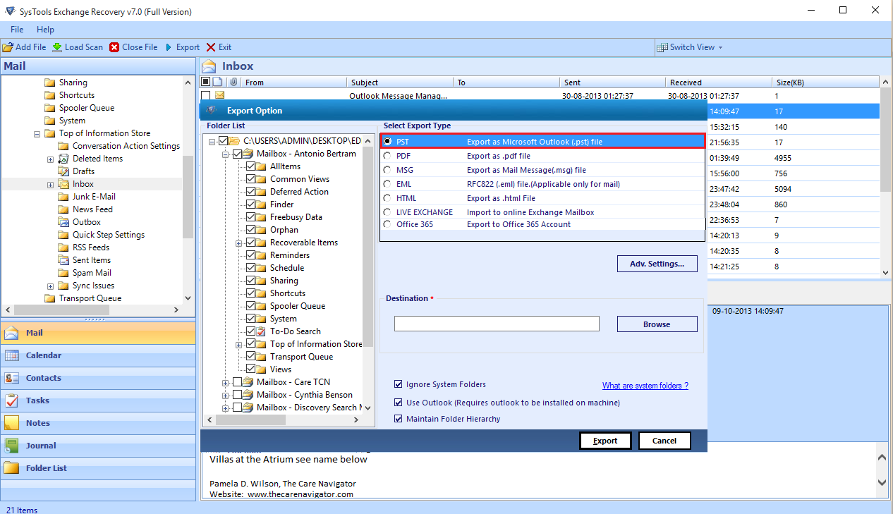Click the envelope icon in first message row

pyautogui.click(x=220, y=95)
